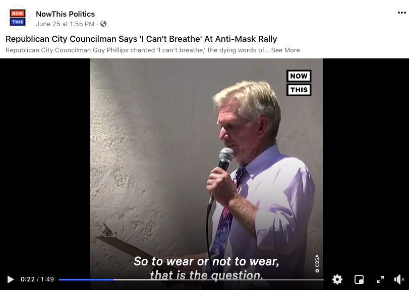Image resolution: width=409 pixels, height=290 pixels.
Task: Expand description with See More
Action: click(x=285, y=50)
